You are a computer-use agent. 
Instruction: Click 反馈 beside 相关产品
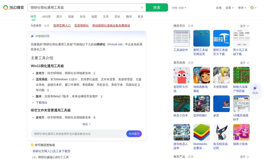pyautogui.click(x=191, y=157)
